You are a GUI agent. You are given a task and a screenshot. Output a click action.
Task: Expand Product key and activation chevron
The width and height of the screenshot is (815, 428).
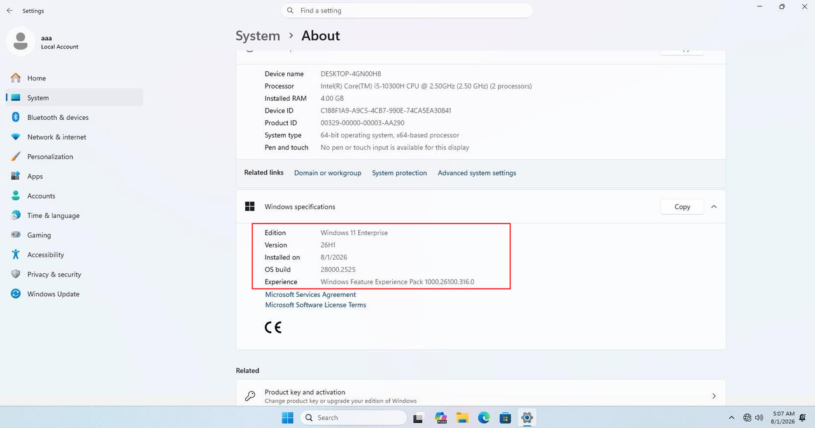coord(714,396)
